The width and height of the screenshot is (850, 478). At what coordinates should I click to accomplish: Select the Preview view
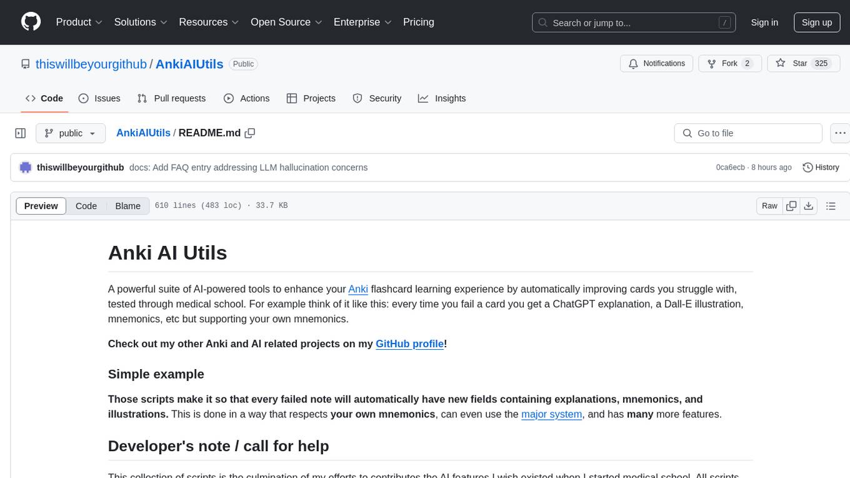click(41, 206)
